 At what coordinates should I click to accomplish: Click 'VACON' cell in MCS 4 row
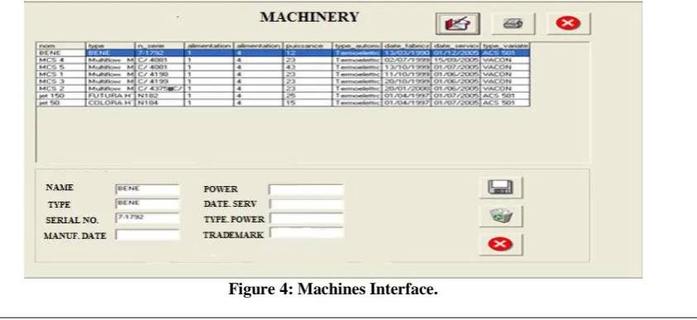pyautogui.click(x=505, y=60)
